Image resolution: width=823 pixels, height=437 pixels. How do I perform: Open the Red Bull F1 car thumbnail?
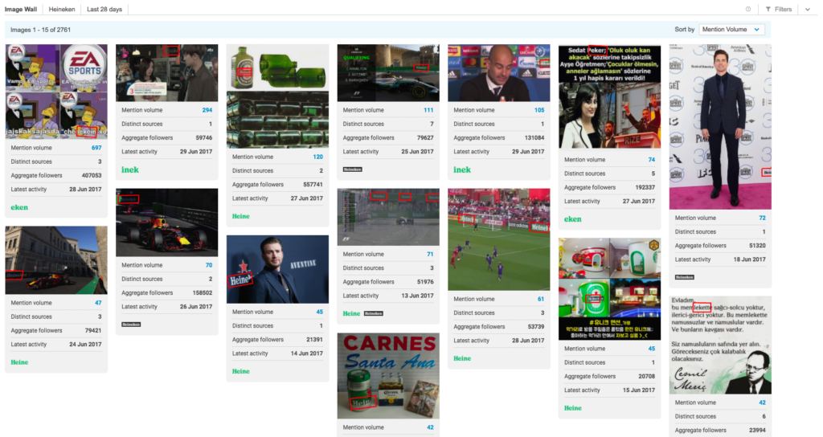(167, 223)
